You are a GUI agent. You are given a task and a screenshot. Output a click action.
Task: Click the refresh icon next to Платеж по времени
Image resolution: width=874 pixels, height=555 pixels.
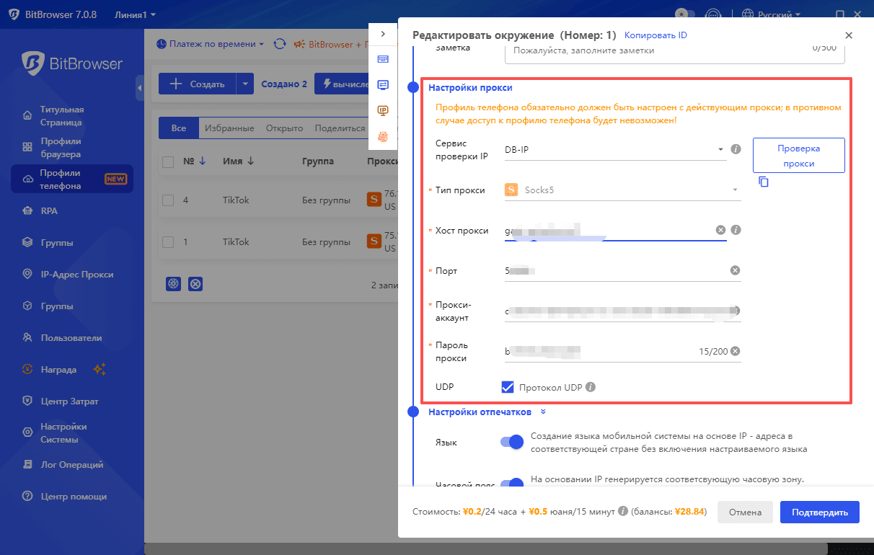[x=279, y=44]
